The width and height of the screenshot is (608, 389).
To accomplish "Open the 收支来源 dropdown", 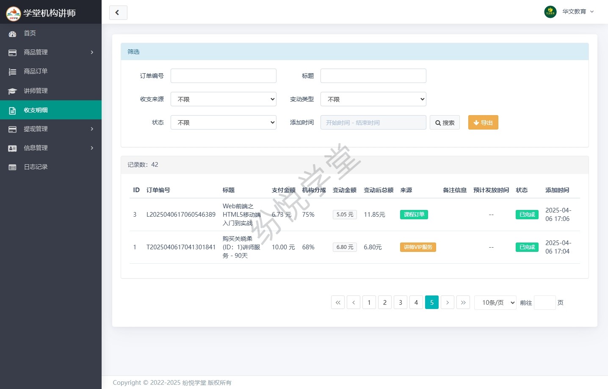I will point(223,99).
